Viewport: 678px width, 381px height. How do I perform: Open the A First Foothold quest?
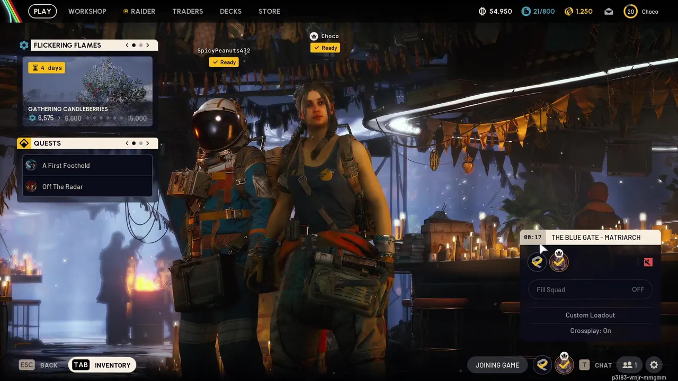click(x=87, y=166)
